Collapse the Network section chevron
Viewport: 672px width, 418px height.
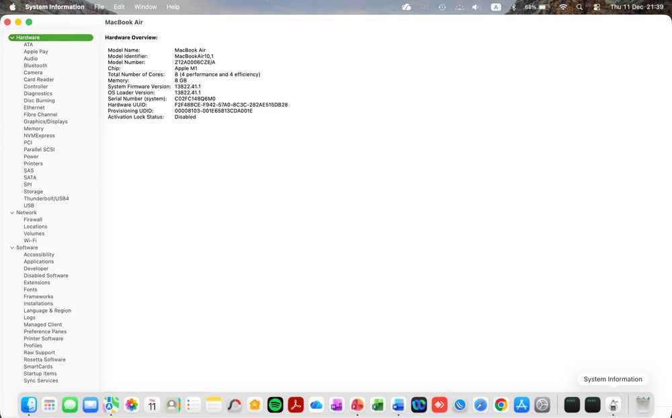[x=12, y=212]
